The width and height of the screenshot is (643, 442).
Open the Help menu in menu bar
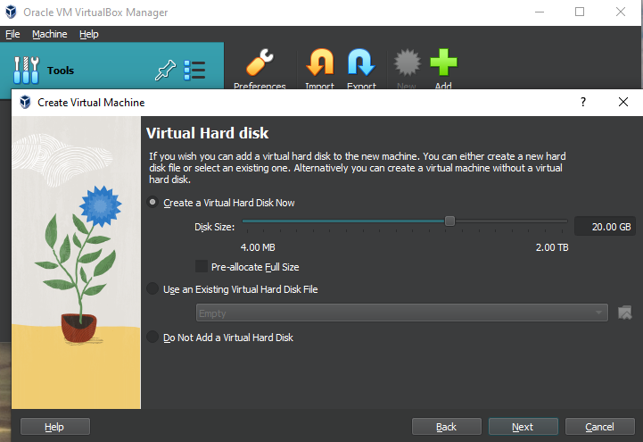89,34
